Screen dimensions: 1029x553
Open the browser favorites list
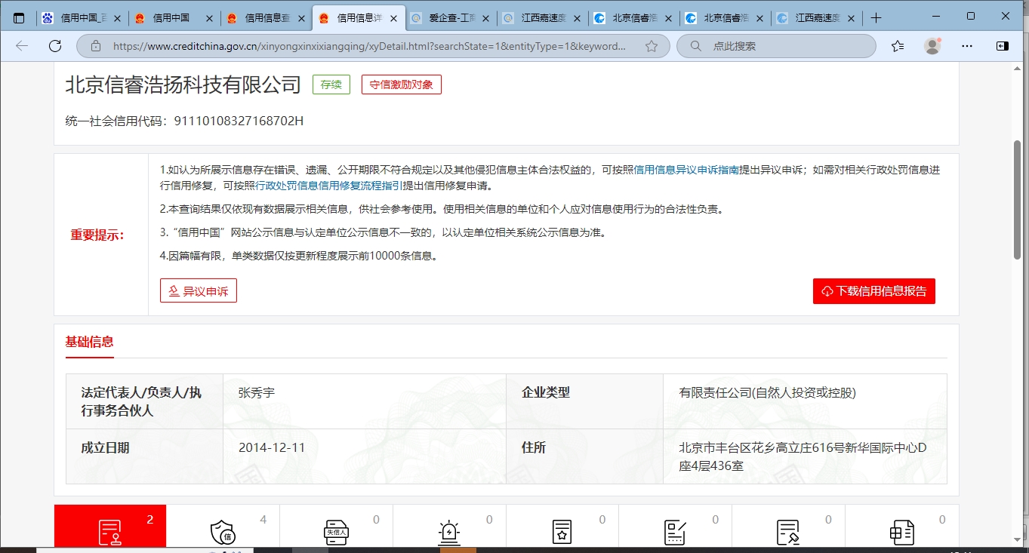[898, 46]
